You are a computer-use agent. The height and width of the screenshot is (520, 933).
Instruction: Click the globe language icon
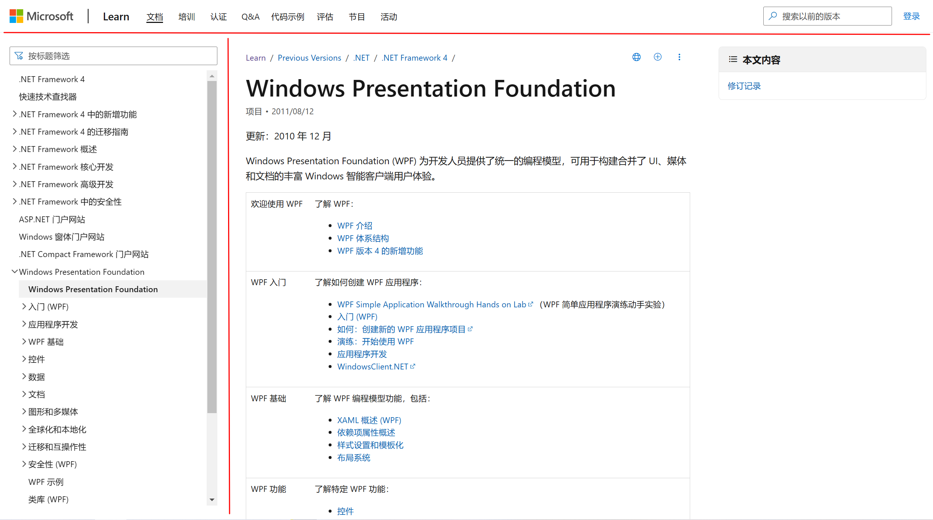click(x=636, y=57)
